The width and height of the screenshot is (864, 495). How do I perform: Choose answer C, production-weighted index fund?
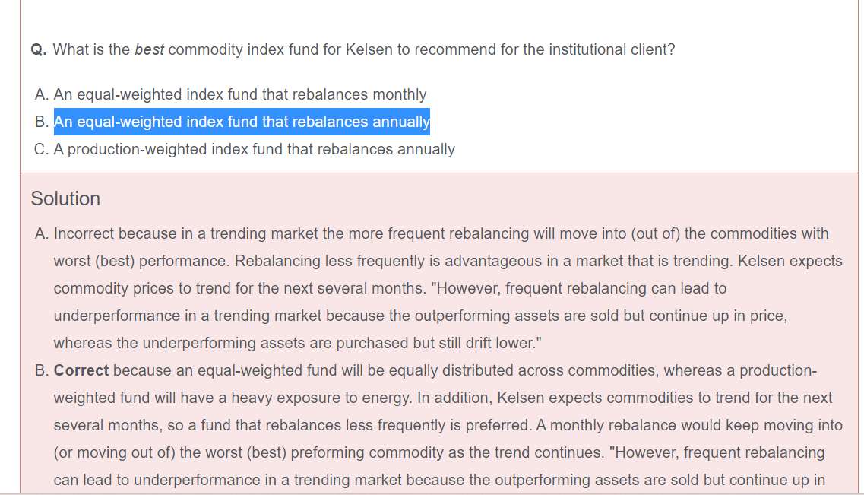[x=254, y=150]
